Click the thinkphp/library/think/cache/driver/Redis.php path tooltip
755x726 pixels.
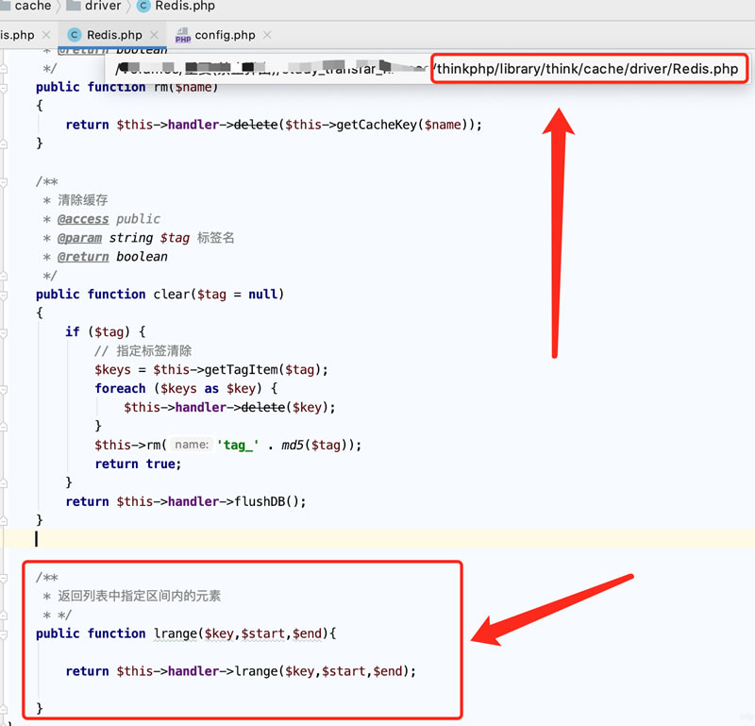pos(587,69)
